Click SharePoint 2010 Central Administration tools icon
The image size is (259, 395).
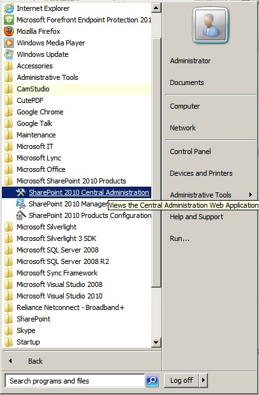20,192
